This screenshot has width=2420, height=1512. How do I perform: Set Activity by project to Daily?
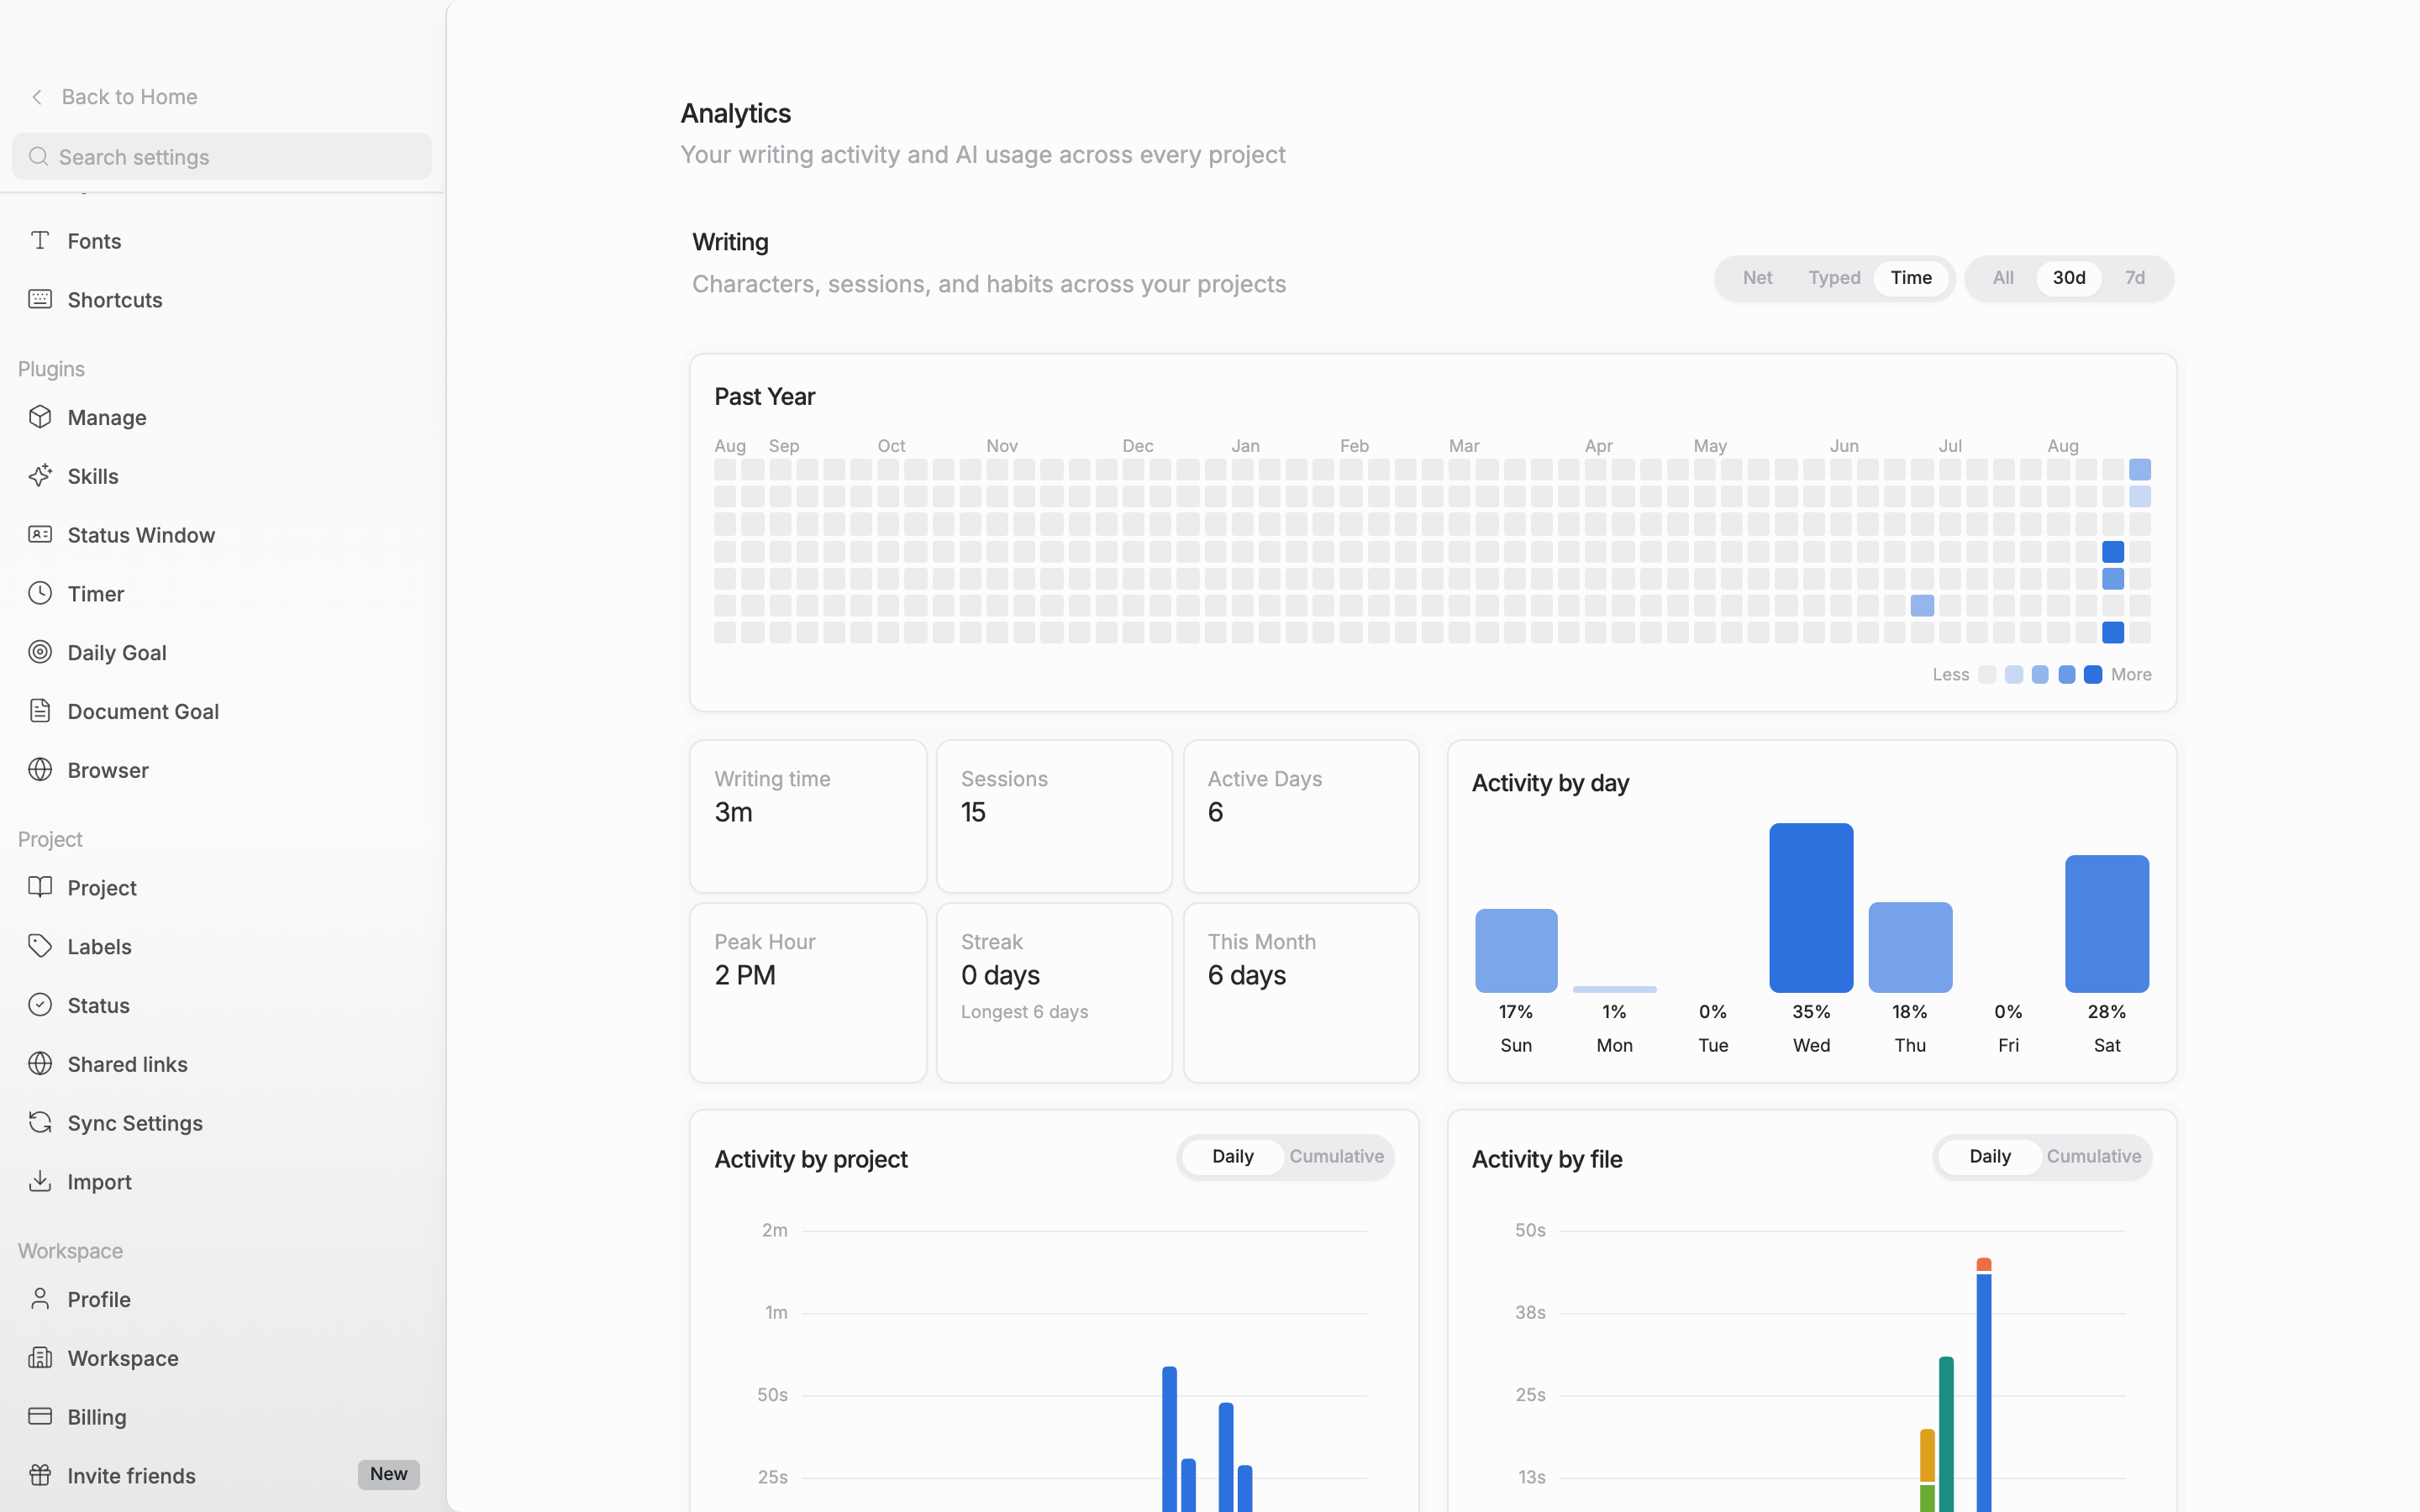coord(1232,1157)
